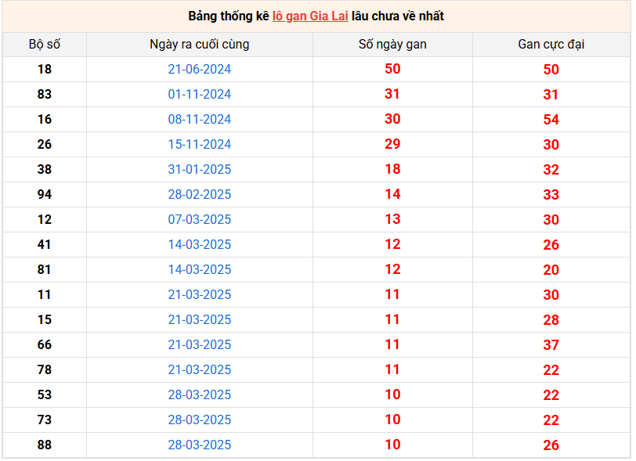Click the Gan cực đại value 54
Viewport: 636px width, 461px height.
pos(551,120)
